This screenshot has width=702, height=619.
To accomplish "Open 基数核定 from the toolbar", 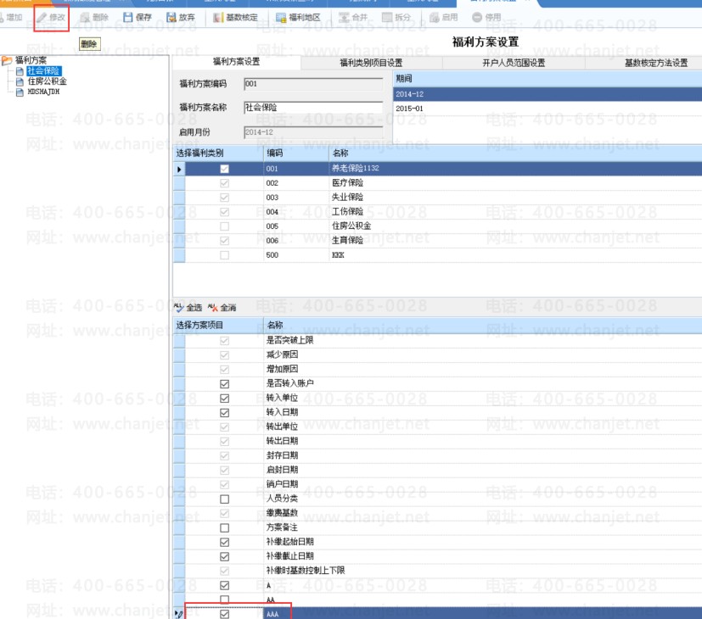I will 219,17.
